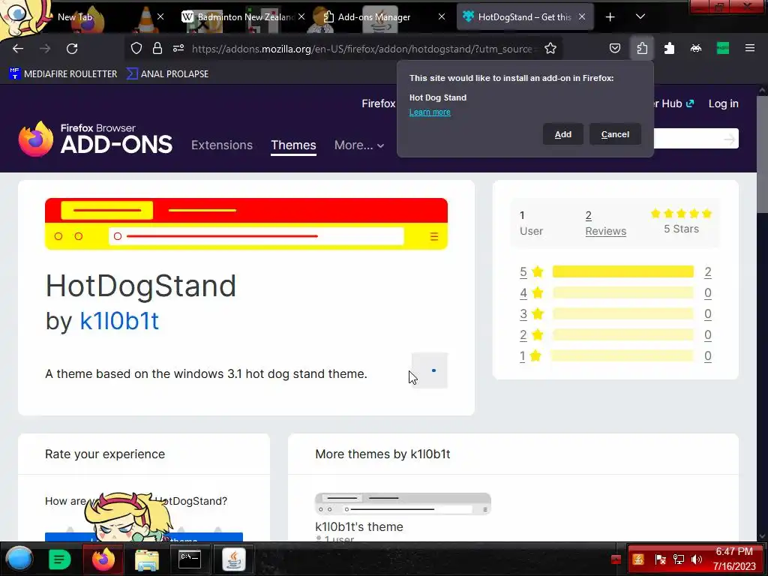
Task: Open Action Center flag tray icon
Action: [660, 559]
